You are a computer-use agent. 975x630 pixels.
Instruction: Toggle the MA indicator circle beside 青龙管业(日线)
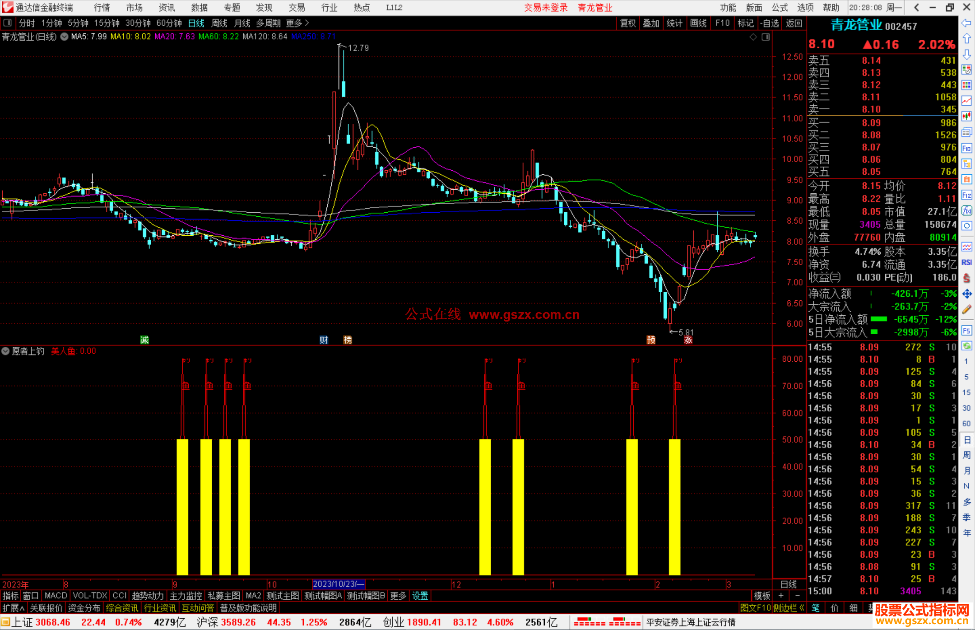click(x=64, y=37)
